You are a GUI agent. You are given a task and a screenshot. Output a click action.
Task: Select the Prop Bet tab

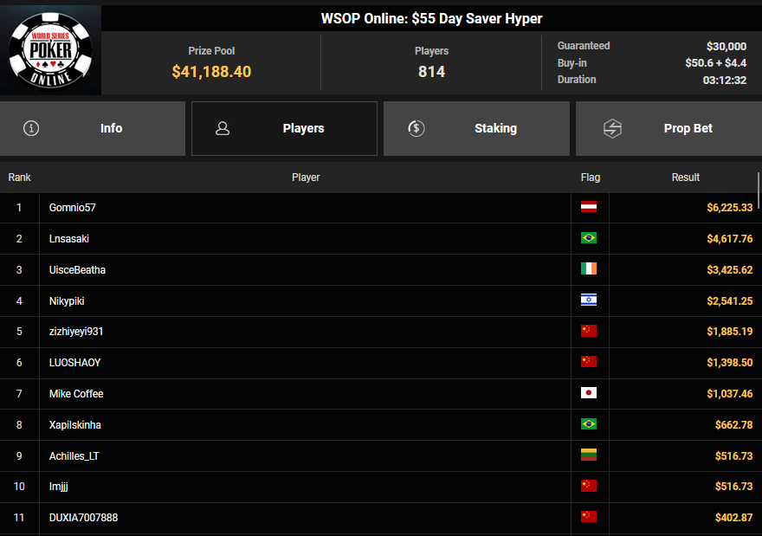point(668,128)
